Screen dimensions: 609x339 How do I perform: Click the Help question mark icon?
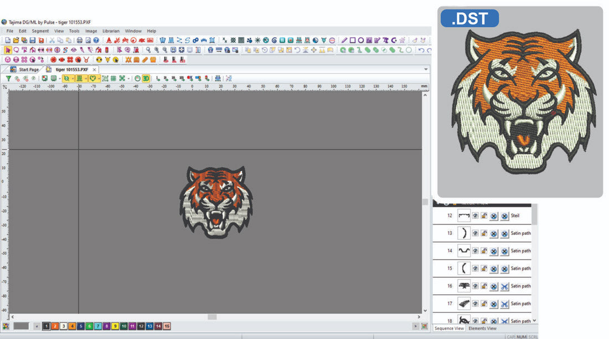click(x=96, y=39)
